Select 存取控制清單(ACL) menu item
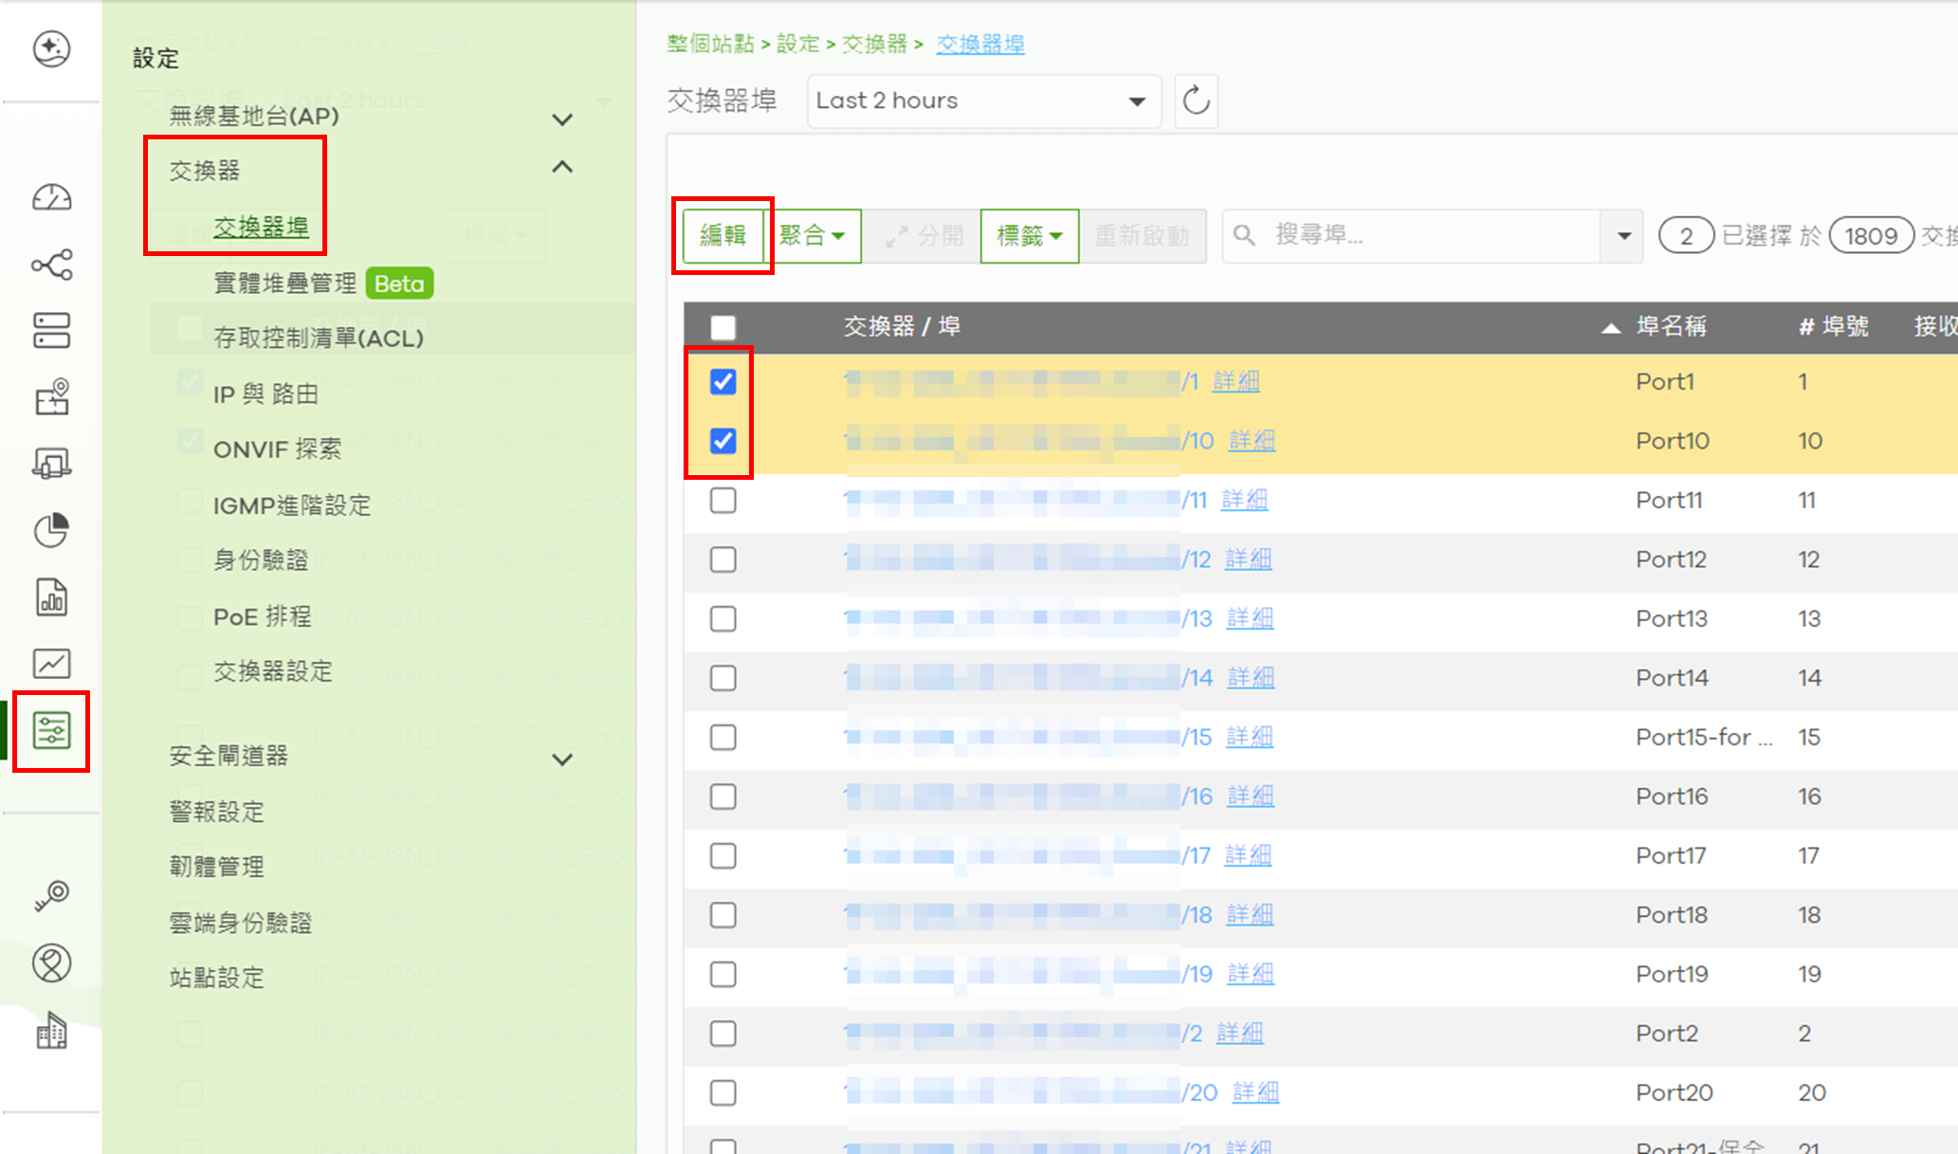This screenshot has width=1958, height=1154. (318, 339)
